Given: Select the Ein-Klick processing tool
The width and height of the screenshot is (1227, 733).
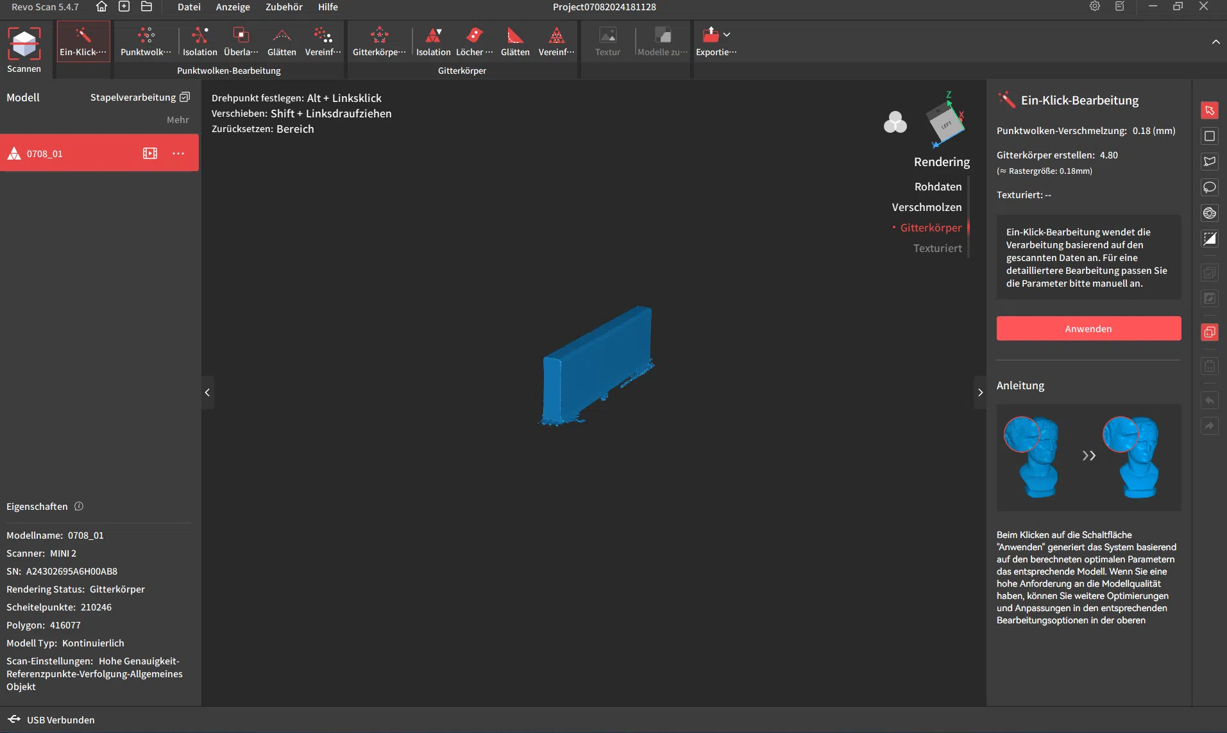Looking at the screenshot, I should point(83,42).
